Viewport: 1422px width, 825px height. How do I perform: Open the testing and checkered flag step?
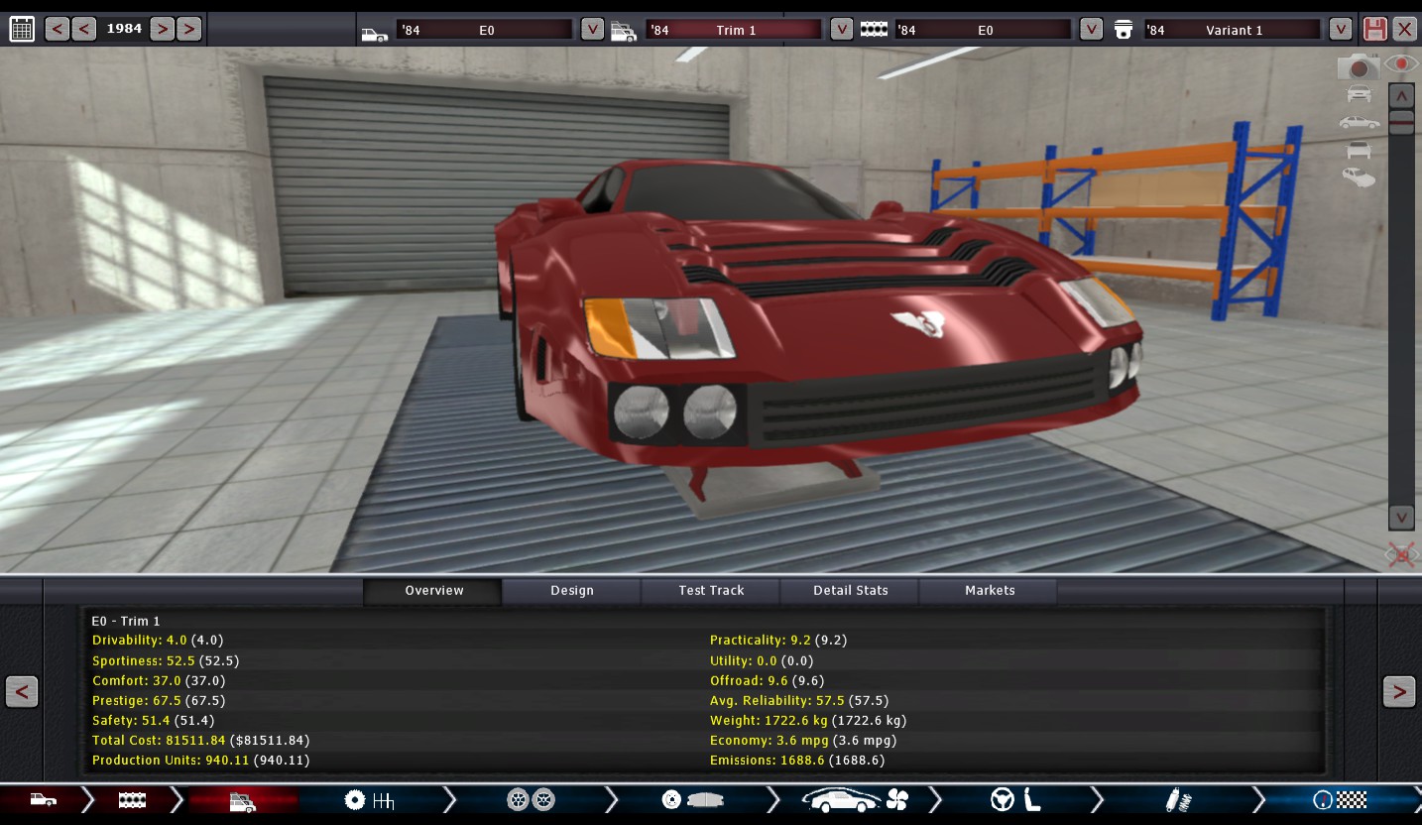pos(1341,800)
